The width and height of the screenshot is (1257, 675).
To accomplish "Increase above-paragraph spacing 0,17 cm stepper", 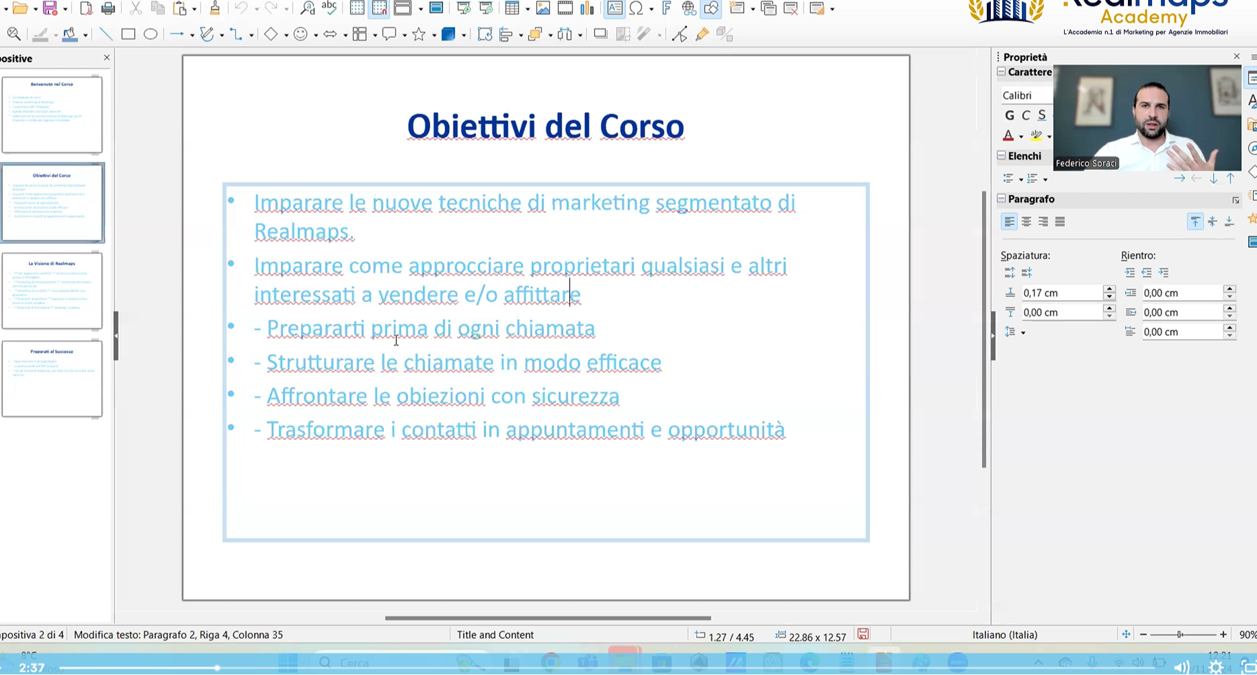I will tap(1109, 289).
